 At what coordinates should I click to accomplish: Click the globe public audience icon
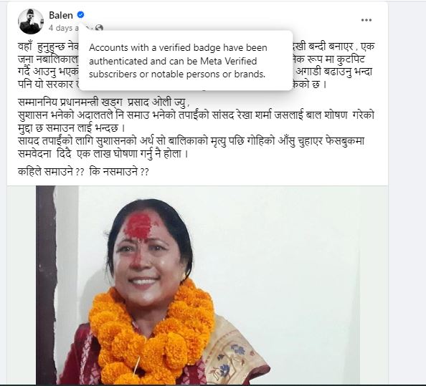pos(99,28)
